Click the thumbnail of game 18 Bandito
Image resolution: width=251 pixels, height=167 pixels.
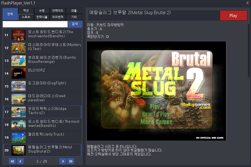[19, 125]
